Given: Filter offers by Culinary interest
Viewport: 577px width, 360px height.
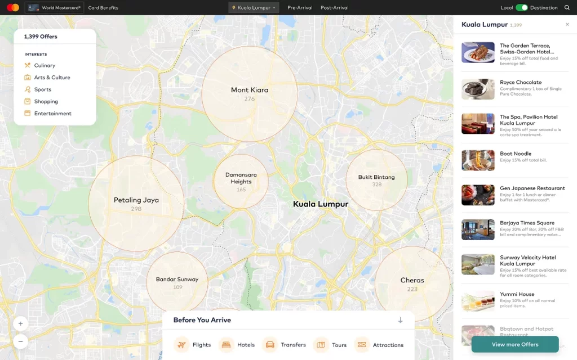Looking at the screenshot, I should pyautogui.click(x=45, y=66).
